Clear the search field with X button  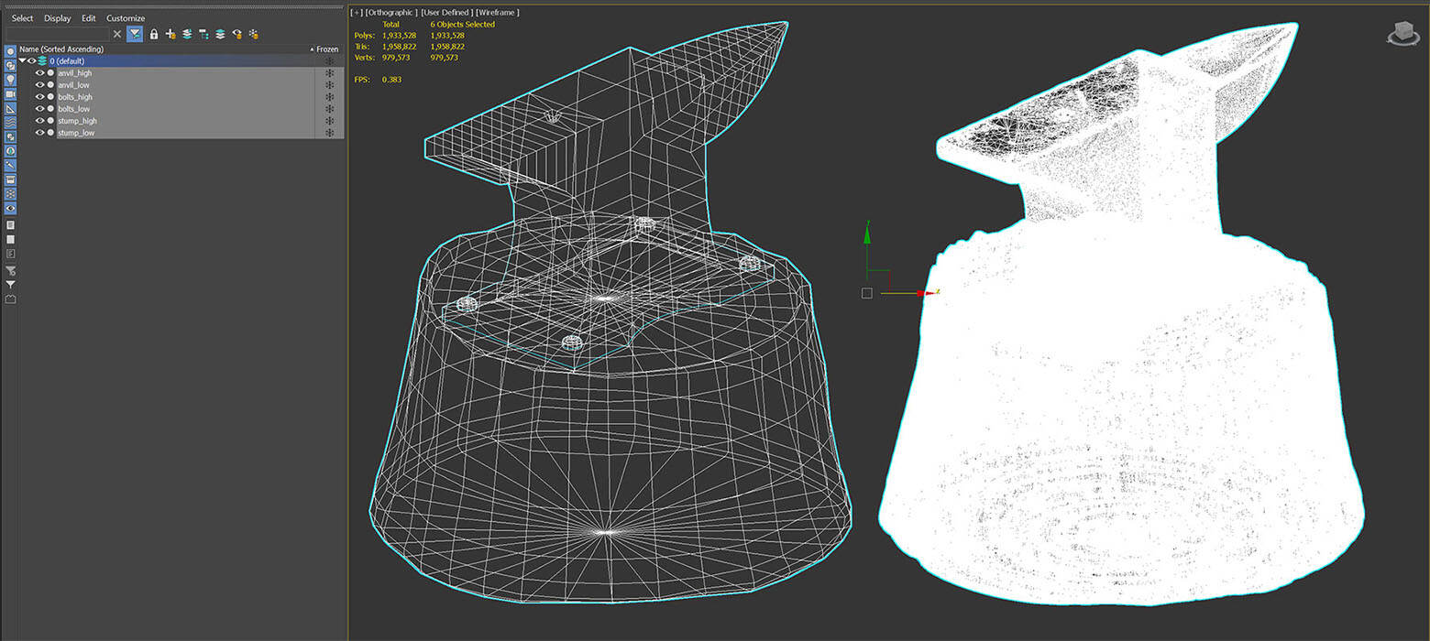coord(117,34)
